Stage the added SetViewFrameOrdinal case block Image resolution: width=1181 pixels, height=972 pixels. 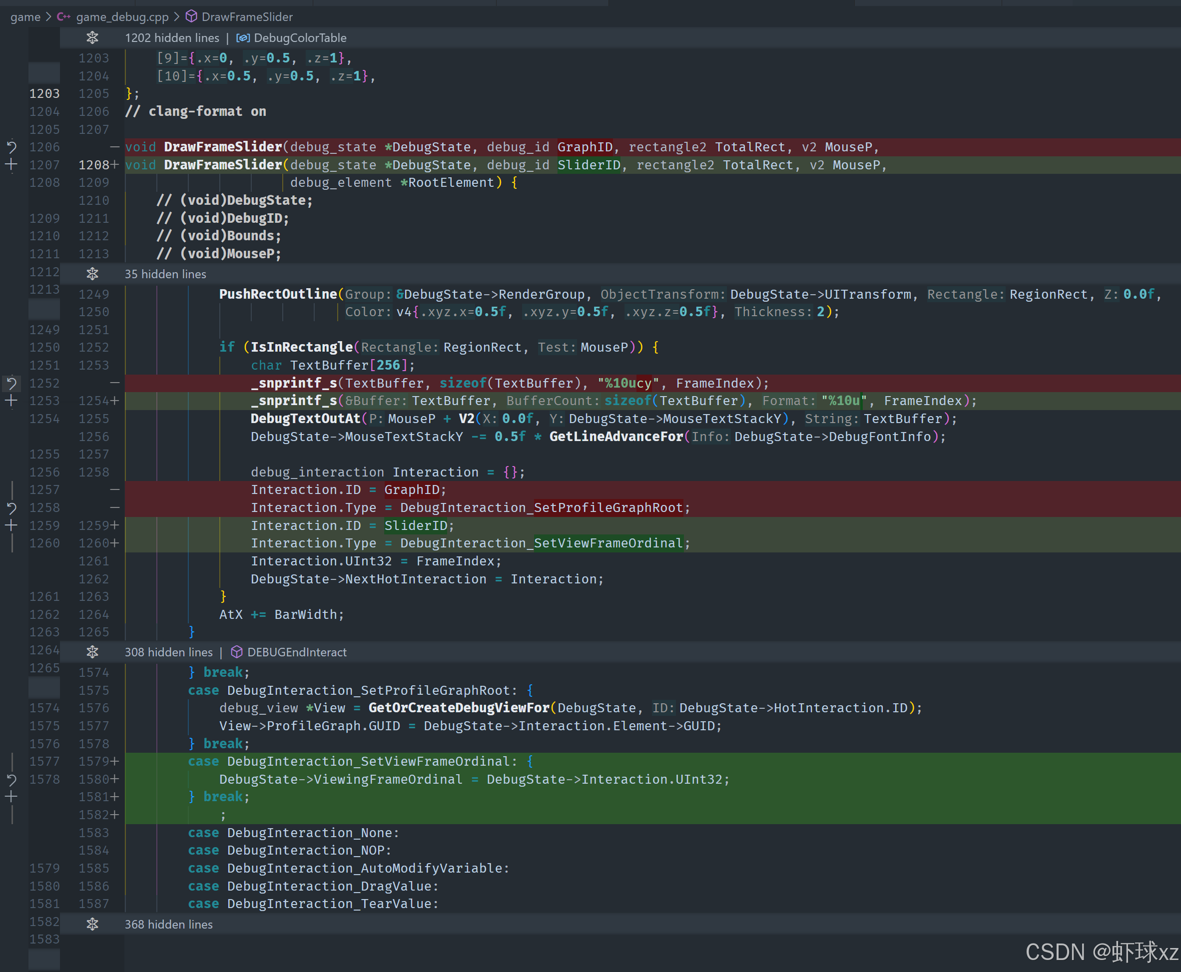11,797
